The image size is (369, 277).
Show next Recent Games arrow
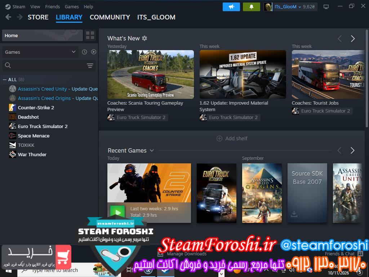pyautogui.click(x=352, y=150)
